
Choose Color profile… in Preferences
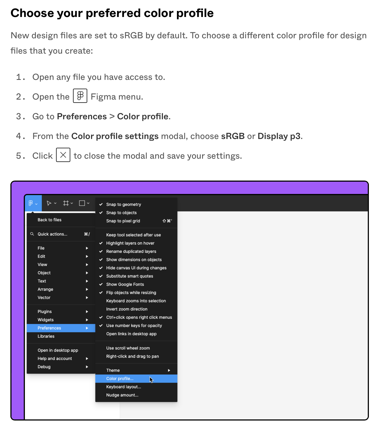point(136,379)
